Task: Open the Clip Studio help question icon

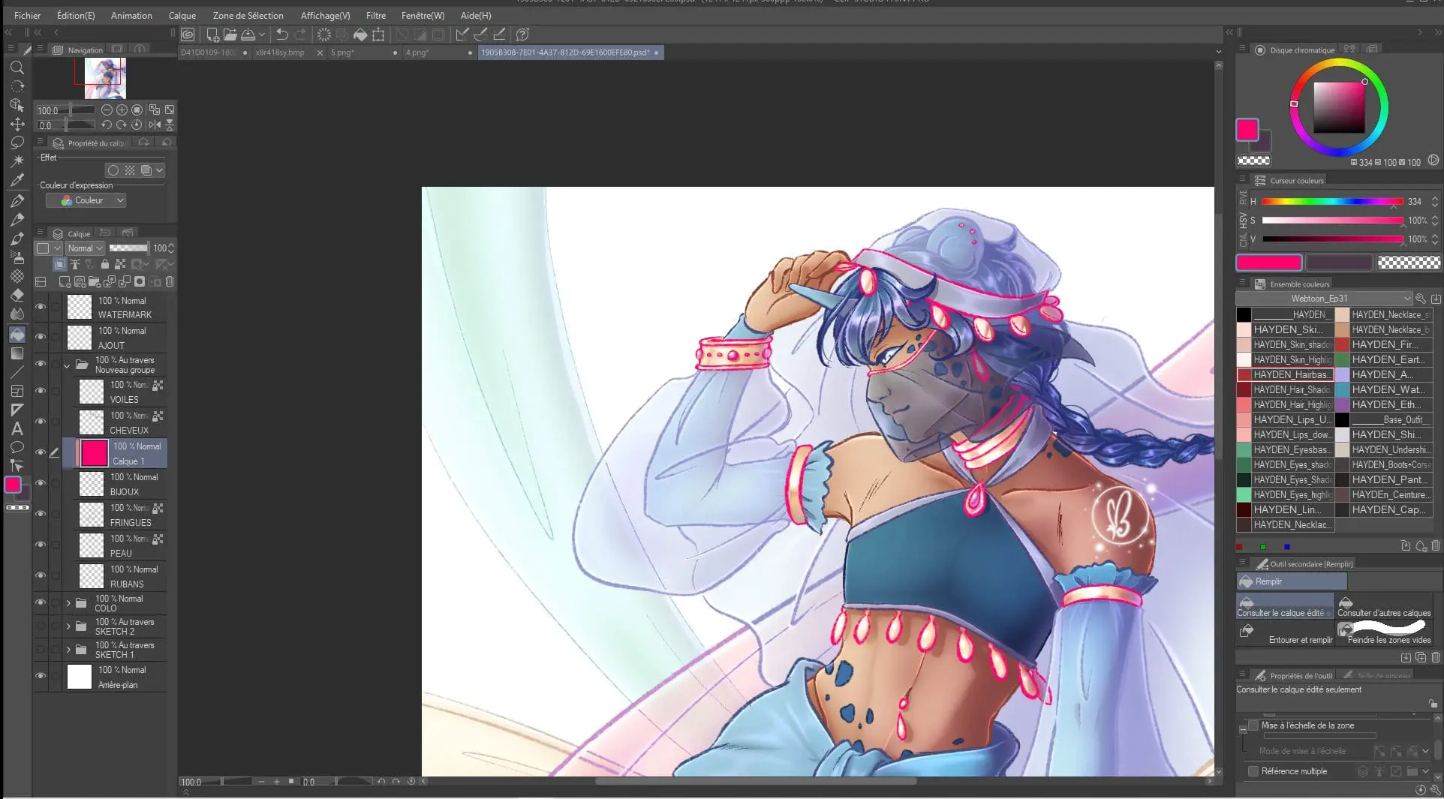Action: [x=523, y=35]
